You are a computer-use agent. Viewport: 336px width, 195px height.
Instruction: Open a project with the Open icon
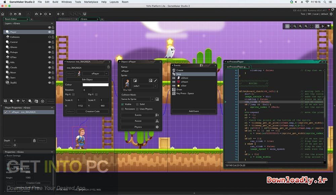(15, 14)
